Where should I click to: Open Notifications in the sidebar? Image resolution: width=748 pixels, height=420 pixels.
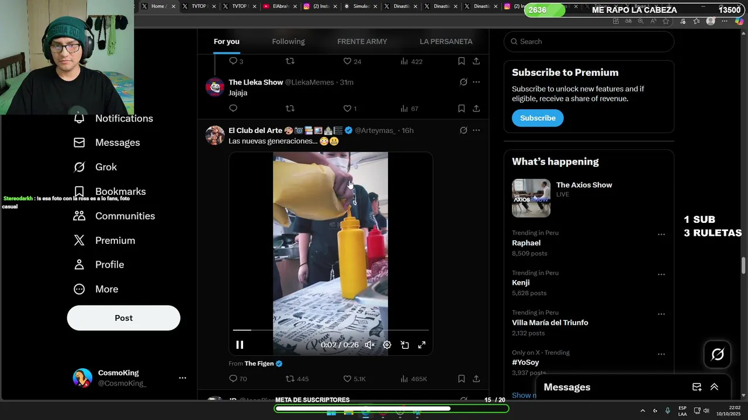tap(113, 118)
